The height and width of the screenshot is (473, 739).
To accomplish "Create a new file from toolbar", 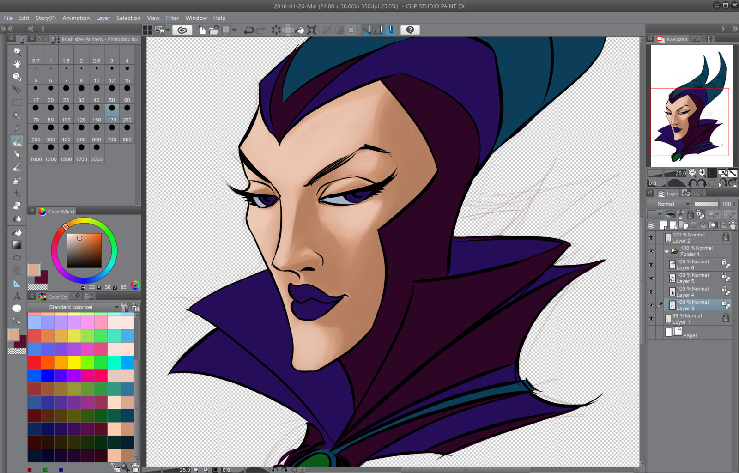I will click(x=202, y=30).
